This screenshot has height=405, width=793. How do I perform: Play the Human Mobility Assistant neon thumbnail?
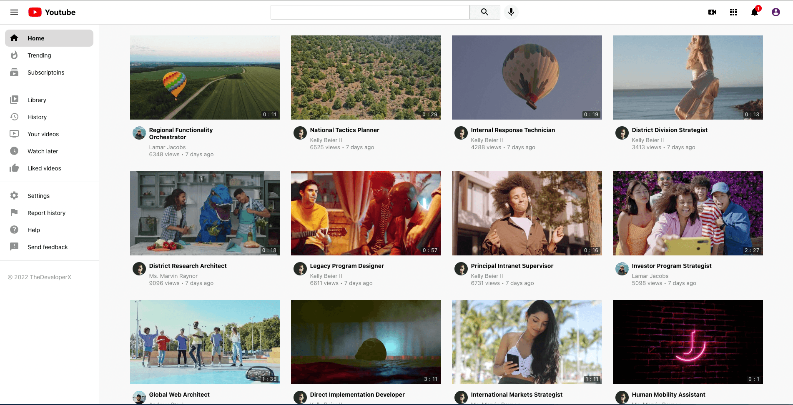pyautogui.click(x=688, y=342)
